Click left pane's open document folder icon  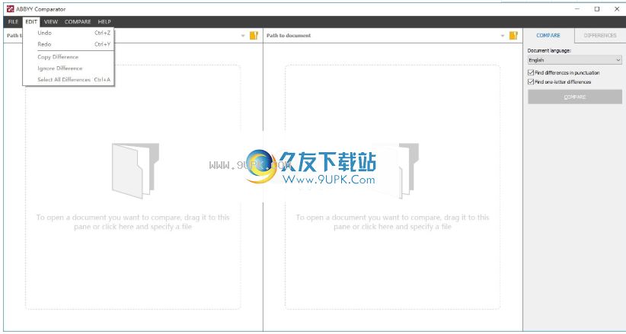point(254,36)
